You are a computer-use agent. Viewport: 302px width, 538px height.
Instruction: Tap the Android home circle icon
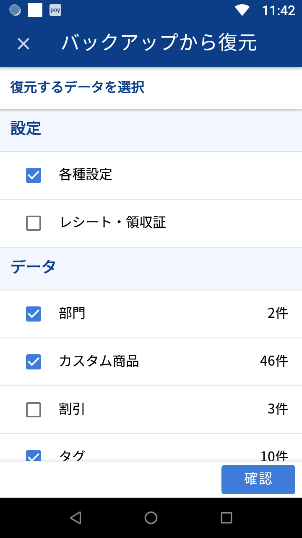(151, 518)
